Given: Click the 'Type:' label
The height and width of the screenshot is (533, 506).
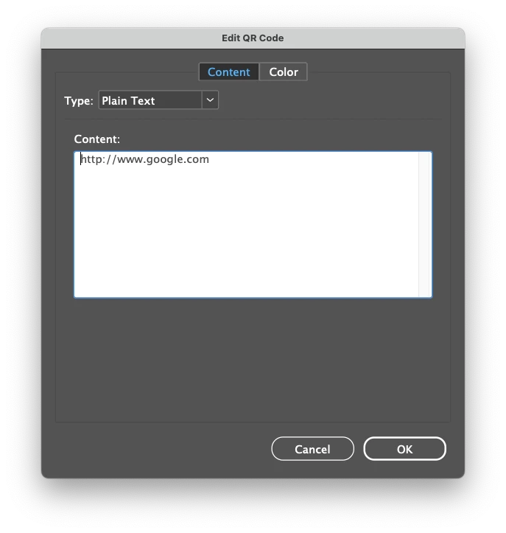Looking at the screenshot, I should [79, 101].
